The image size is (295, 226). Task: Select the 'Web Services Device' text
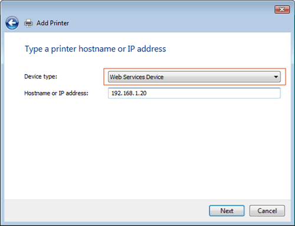tap(137, 77)
